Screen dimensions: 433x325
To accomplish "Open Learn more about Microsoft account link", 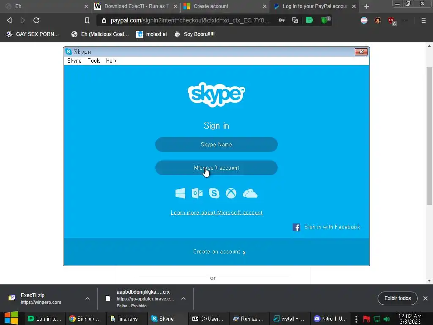I will [216, 212].
